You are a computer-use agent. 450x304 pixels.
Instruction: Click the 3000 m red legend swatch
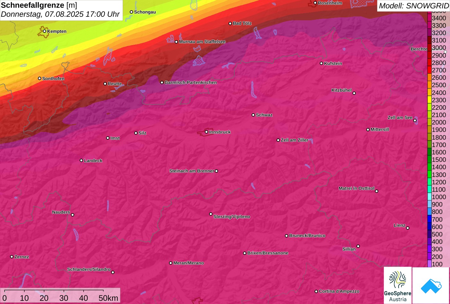point(429,48)
